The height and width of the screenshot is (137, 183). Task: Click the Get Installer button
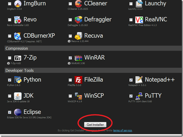[95, 125]
